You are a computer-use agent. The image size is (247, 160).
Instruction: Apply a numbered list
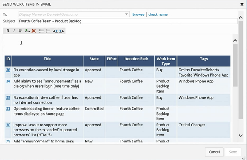click(48, 31)
